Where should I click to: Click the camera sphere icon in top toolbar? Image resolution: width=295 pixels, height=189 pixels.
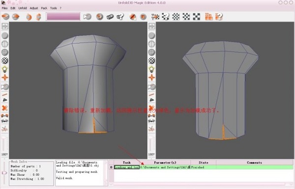88,17
